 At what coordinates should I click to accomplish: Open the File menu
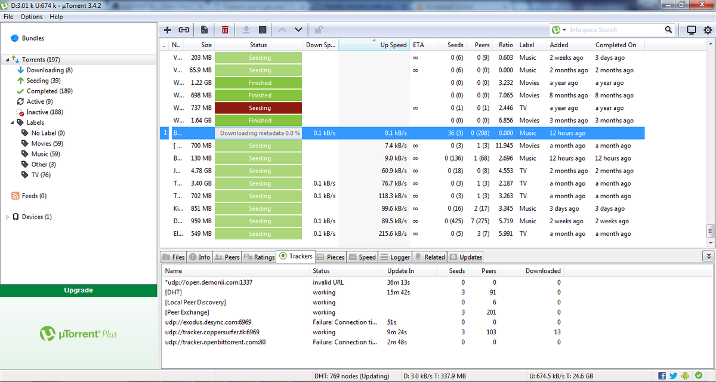click(8, 17)
